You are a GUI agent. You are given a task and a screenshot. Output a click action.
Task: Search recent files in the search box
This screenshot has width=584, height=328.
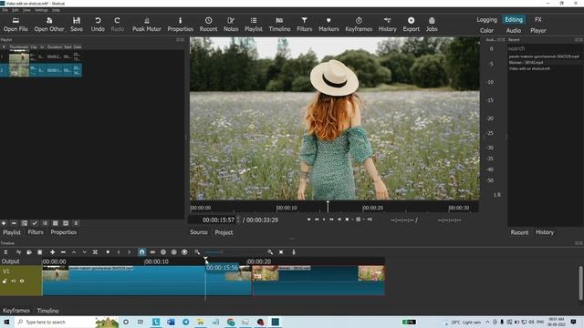click(x=545, y=48)
